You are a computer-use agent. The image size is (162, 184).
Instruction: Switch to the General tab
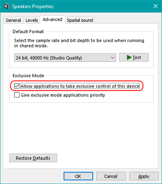coord(13,20)
